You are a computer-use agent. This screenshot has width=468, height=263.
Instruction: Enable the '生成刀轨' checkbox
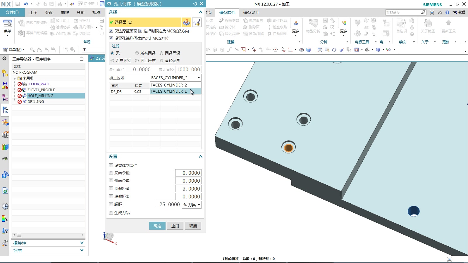111,212
